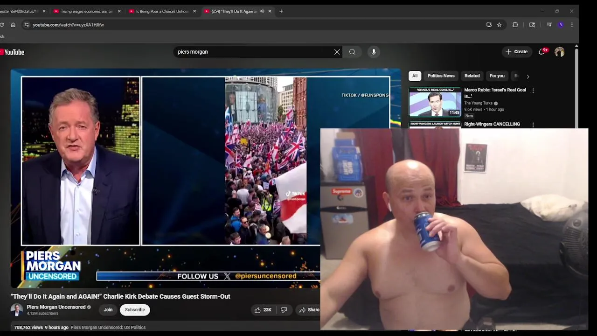Click '708,762 views 9 hours ago' description text
The width and height of the screenshot is (597, 336).
(41, 328)
